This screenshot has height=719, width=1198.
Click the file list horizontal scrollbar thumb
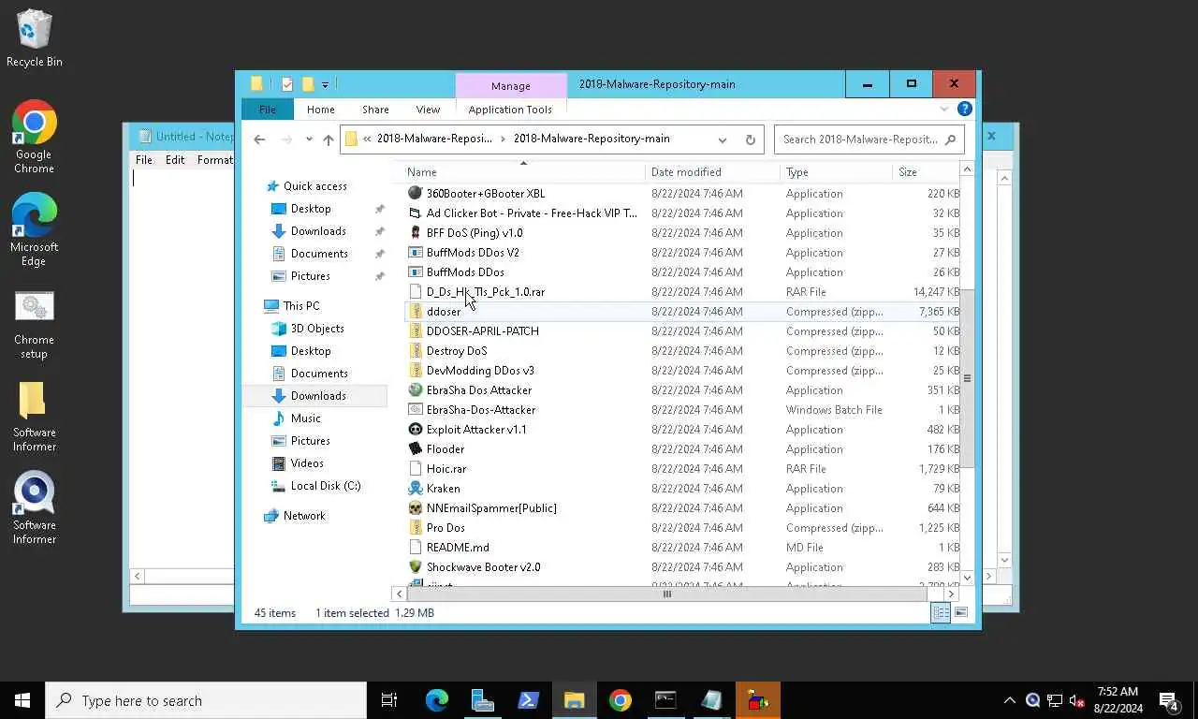[x=667, y=594]
